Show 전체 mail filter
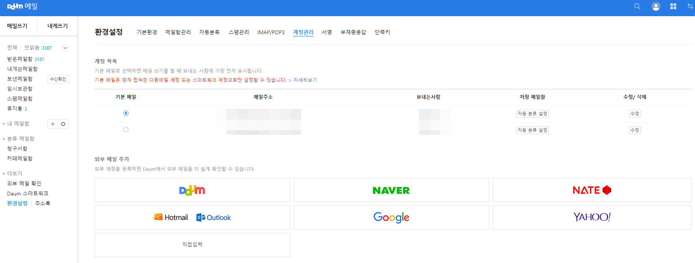The image size is (695, 263). coord(12,48)
